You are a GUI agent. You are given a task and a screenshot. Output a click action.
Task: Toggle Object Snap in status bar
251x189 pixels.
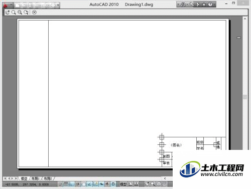84,184
